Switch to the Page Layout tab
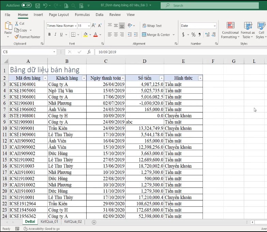The width and height of the screenshot is (267, 232). pos(59,15)
